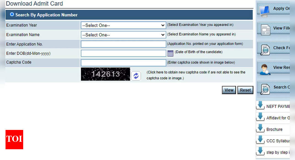The image size is (295, 160).
Task: Click the Download Admit Card heading
Action: click(34, 4)
